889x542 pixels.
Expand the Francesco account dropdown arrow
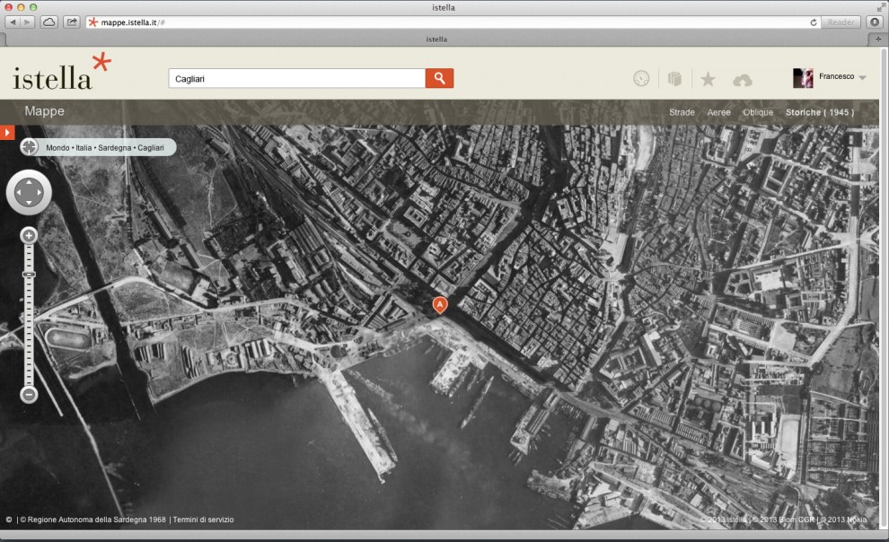[x=862, y=77]
